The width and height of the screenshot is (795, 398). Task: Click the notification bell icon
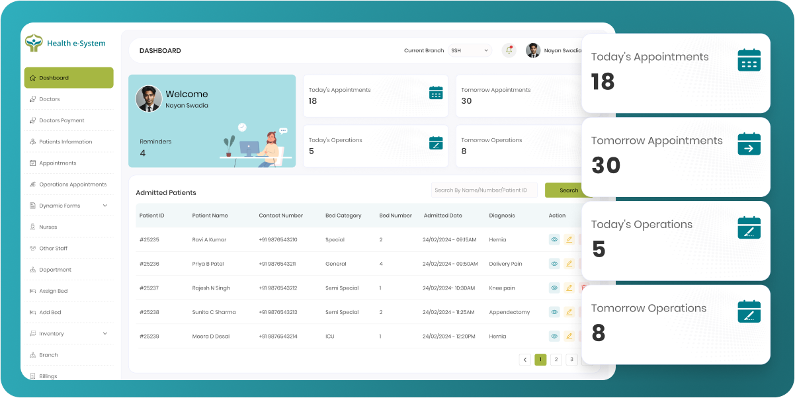(x=509, y=50)
